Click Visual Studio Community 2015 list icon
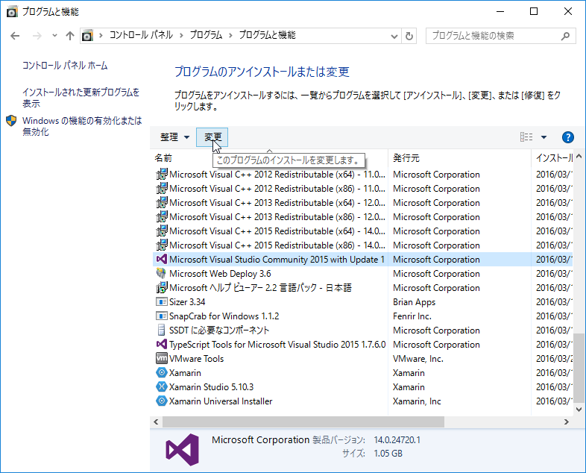 point(162,259)
